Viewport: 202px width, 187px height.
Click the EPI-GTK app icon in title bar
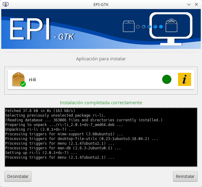pos(6,4)
